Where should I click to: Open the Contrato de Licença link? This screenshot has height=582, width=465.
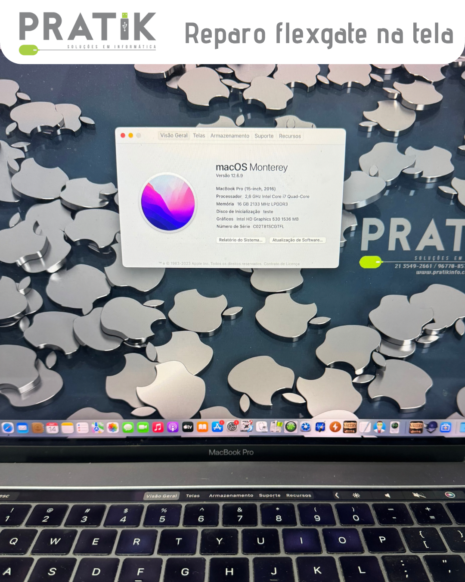click(282, 264)
